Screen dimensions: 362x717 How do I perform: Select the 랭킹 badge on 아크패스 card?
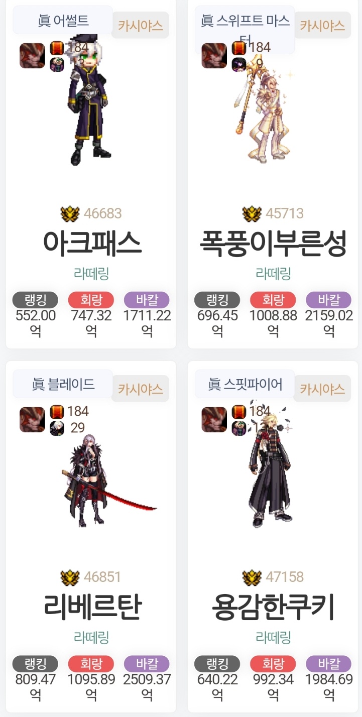(x=35, y=300)
